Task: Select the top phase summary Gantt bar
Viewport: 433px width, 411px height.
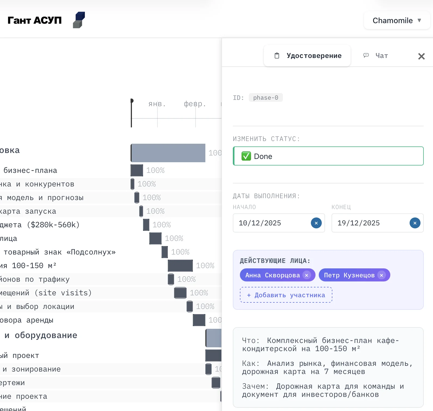Action: tap(168, 153)
